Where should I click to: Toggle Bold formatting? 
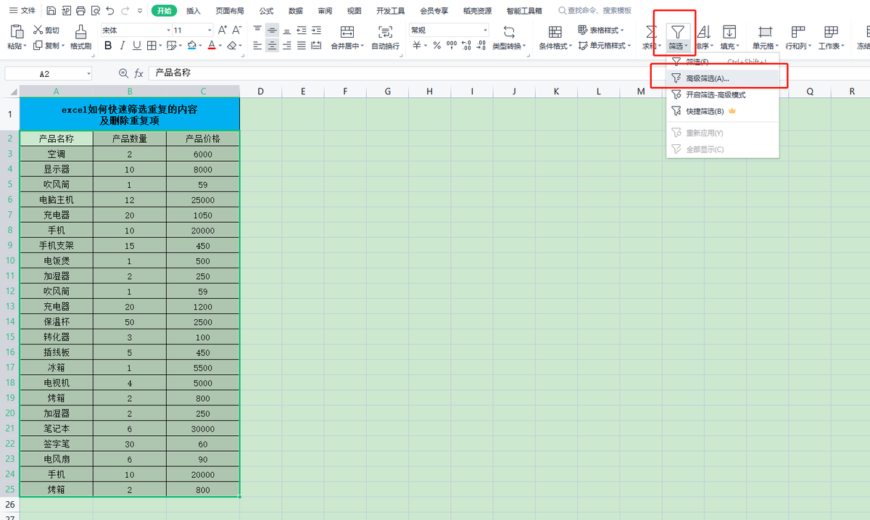coord(108,45)
